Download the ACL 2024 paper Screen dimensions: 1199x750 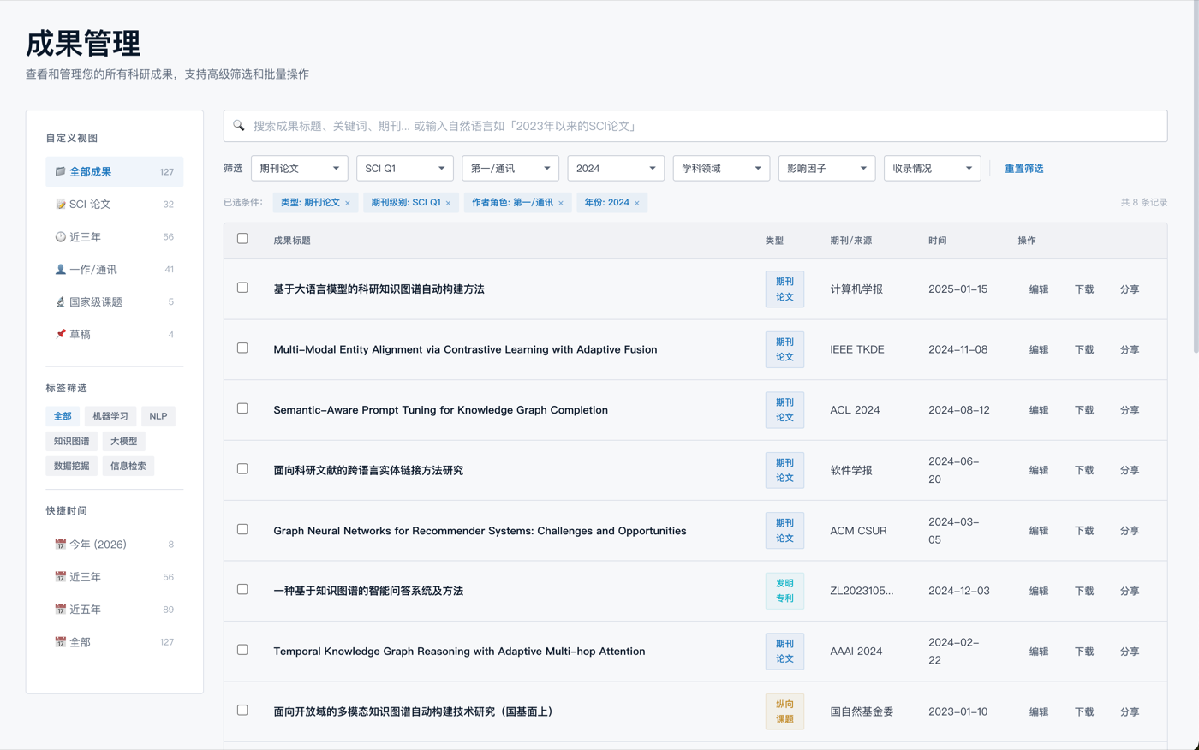pos(1084,410)
